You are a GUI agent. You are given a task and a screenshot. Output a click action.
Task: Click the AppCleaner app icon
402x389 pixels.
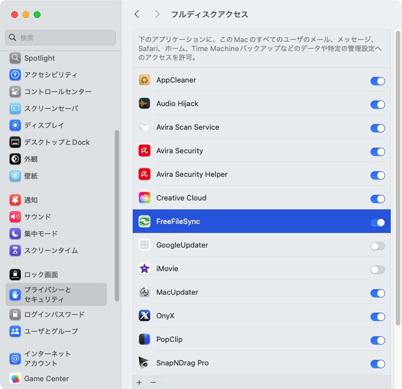tap(144, 80)
